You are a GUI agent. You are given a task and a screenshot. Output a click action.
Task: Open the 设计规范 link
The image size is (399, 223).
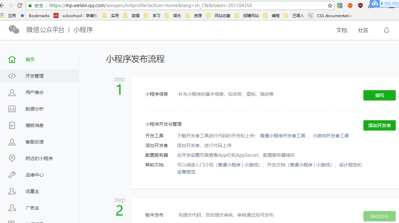348,165
